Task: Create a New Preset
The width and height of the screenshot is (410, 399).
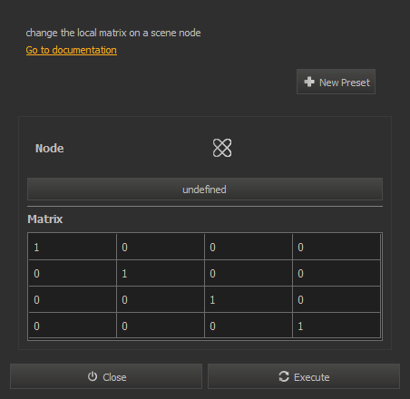Action: click(x=336, y=82)
